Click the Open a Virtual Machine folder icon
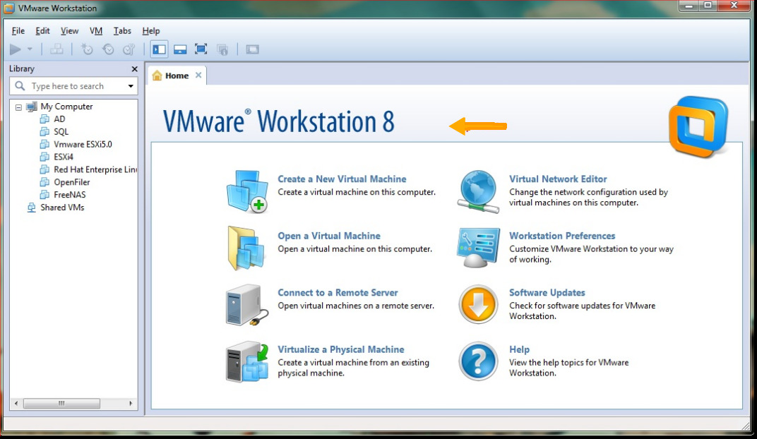 [246, 248]
